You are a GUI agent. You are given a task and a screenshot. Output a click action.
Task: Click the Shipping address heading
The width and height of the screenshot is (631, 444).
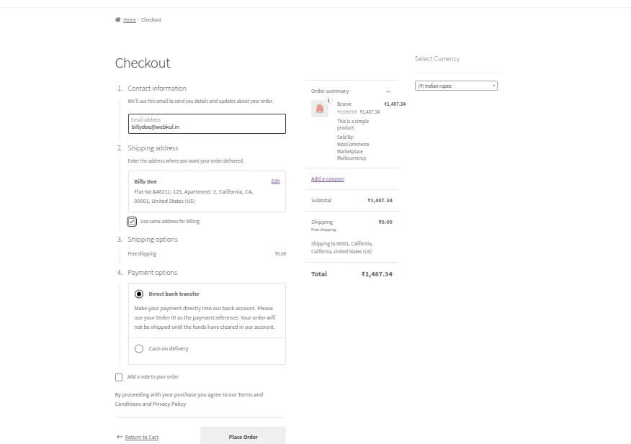[153, 148]
